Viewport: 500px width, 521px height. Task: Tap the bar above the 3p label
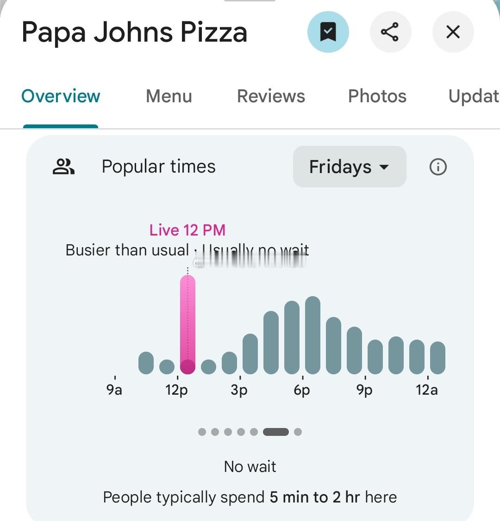[250, 354]
